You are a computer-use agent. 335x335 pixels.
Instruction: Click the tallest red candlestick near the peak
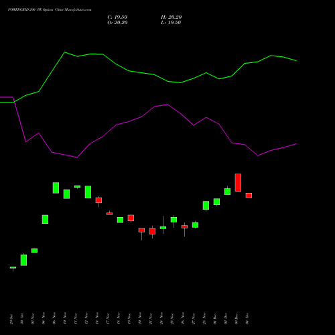click(238, 182)
